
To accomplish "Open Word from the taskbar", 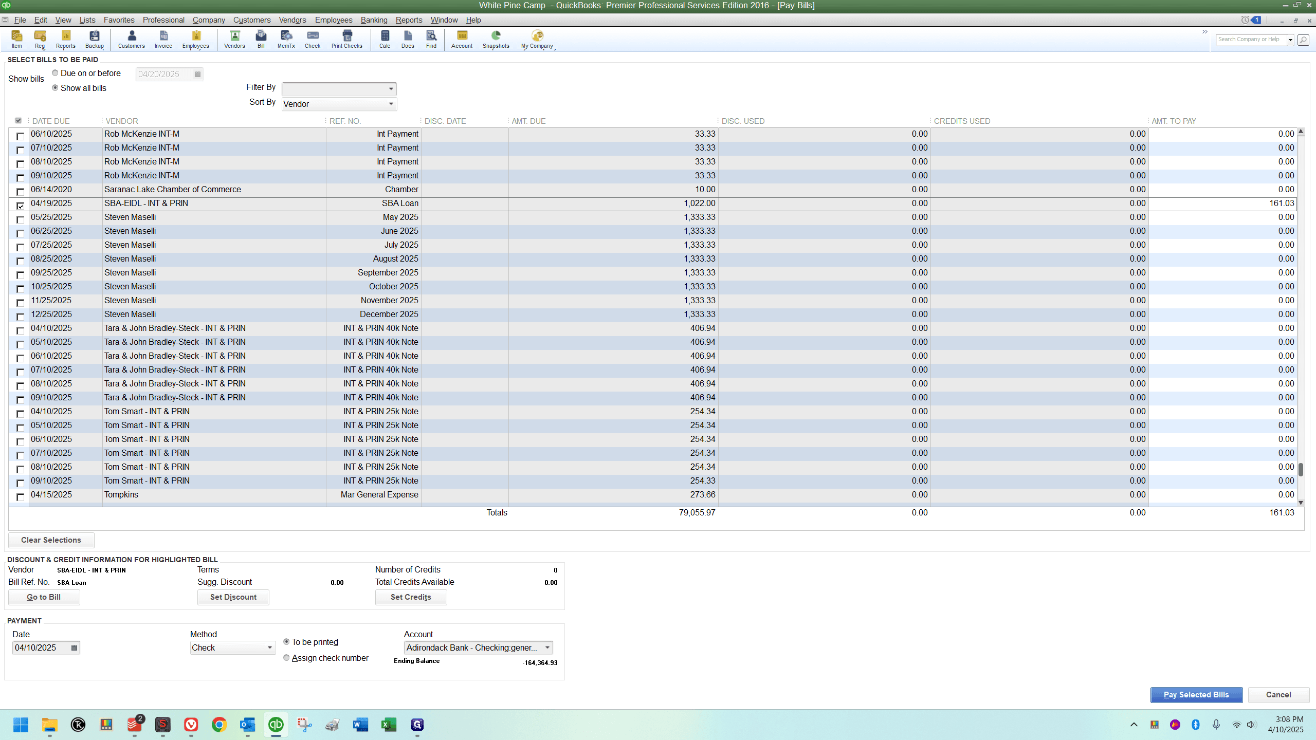I will pyautogui.click(x=360, y=725).
